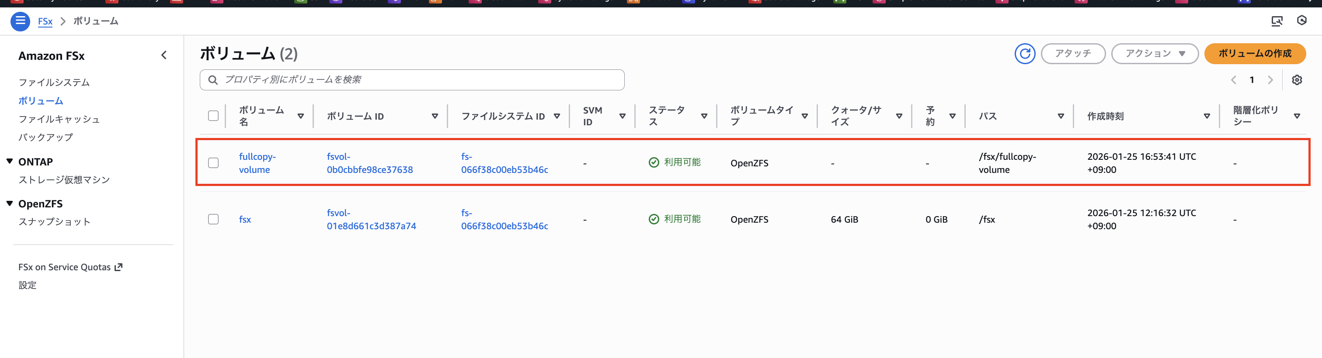Click the アタッチ button

(1073, 53)
